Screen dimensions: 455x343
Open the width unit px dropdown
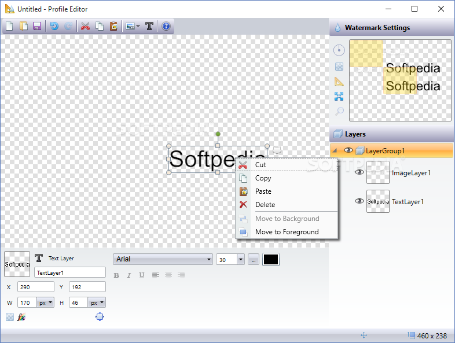45,303
